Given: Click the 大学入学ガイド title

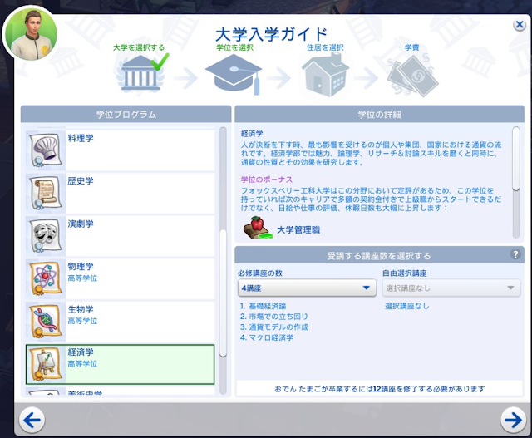Looking at the screenshot, I should (272, 33).
